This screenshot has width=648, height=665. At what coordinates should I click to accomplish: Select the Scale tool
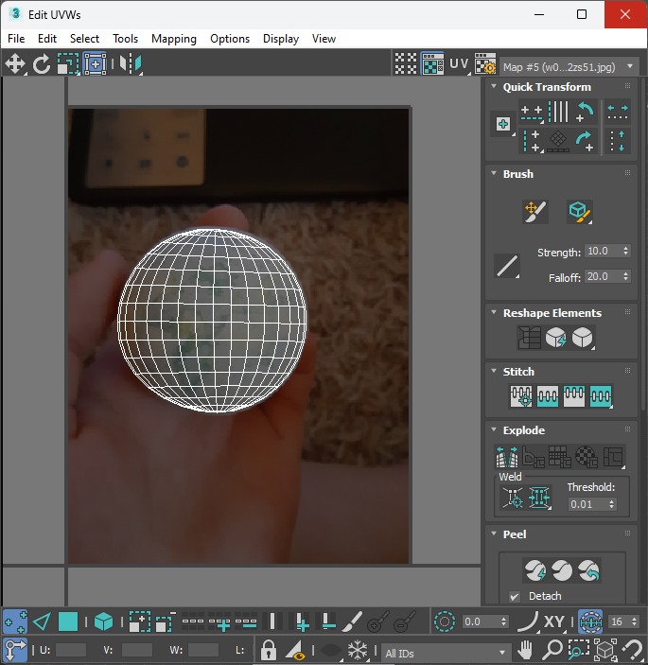click(x=68, y=64)
